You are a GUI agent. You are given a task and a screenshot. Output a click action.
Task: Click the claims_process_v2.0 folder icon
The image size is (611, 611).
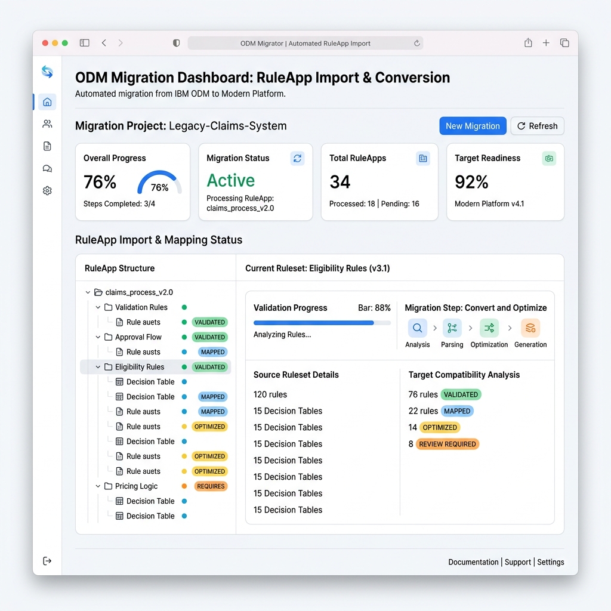click(x=98, y=292)
